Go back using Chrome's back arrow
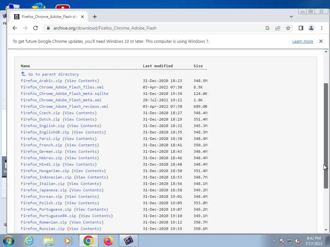The width and height of the screenshot is (330, 247). (15, 28)
